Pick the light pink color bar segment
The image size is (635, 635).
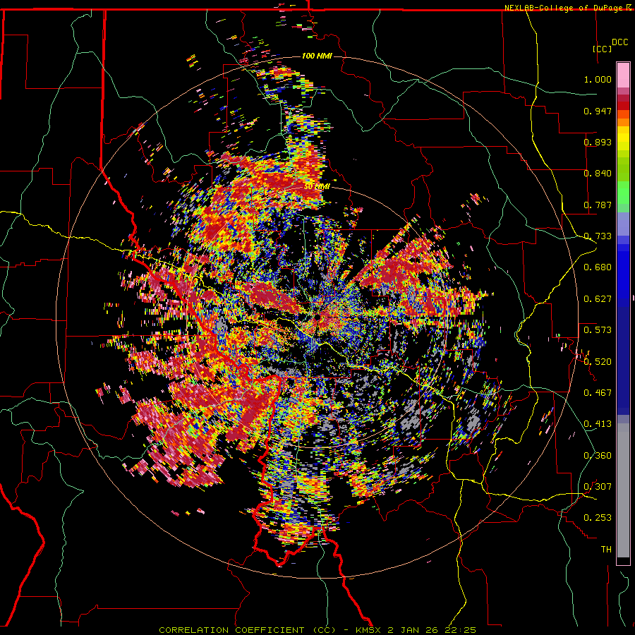click(x=623, y=75)
